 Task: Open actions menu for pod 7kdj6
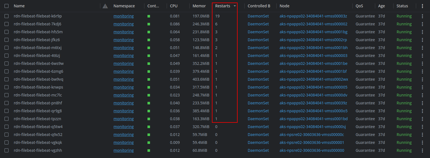click(422, 24)
